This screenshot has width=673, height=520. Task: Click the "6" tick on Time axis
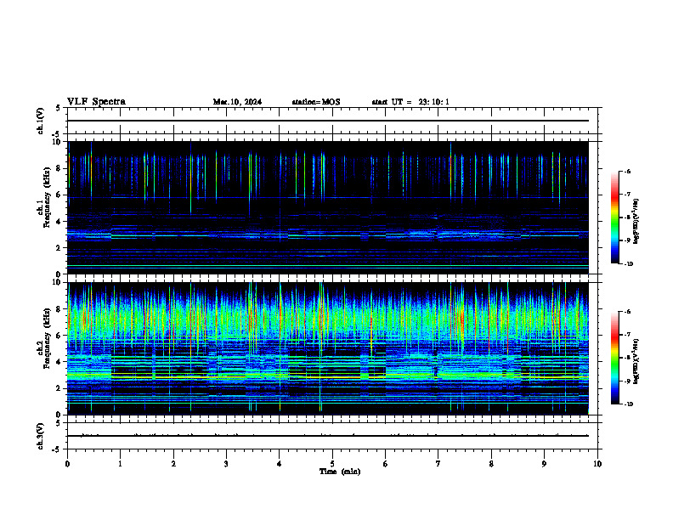(386, 464)
